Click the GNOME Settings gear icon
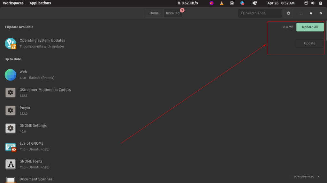The image size is (327, 183). pyautogui.click(x=11, y=128)
